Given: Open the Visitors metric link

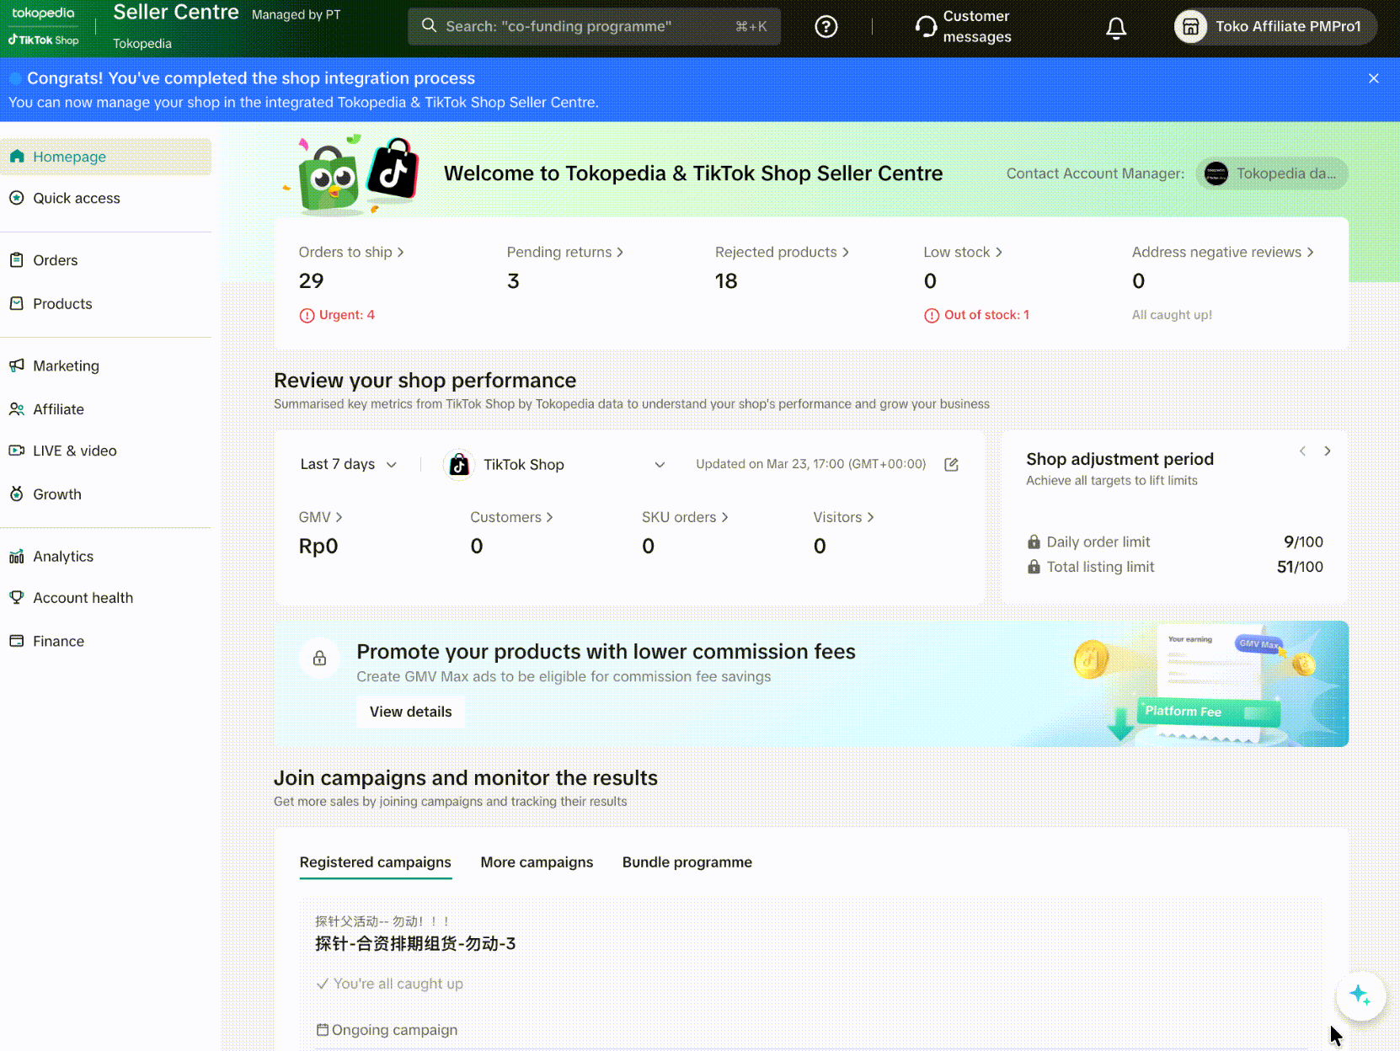Looking at the screenshot, I should [844, 517].
